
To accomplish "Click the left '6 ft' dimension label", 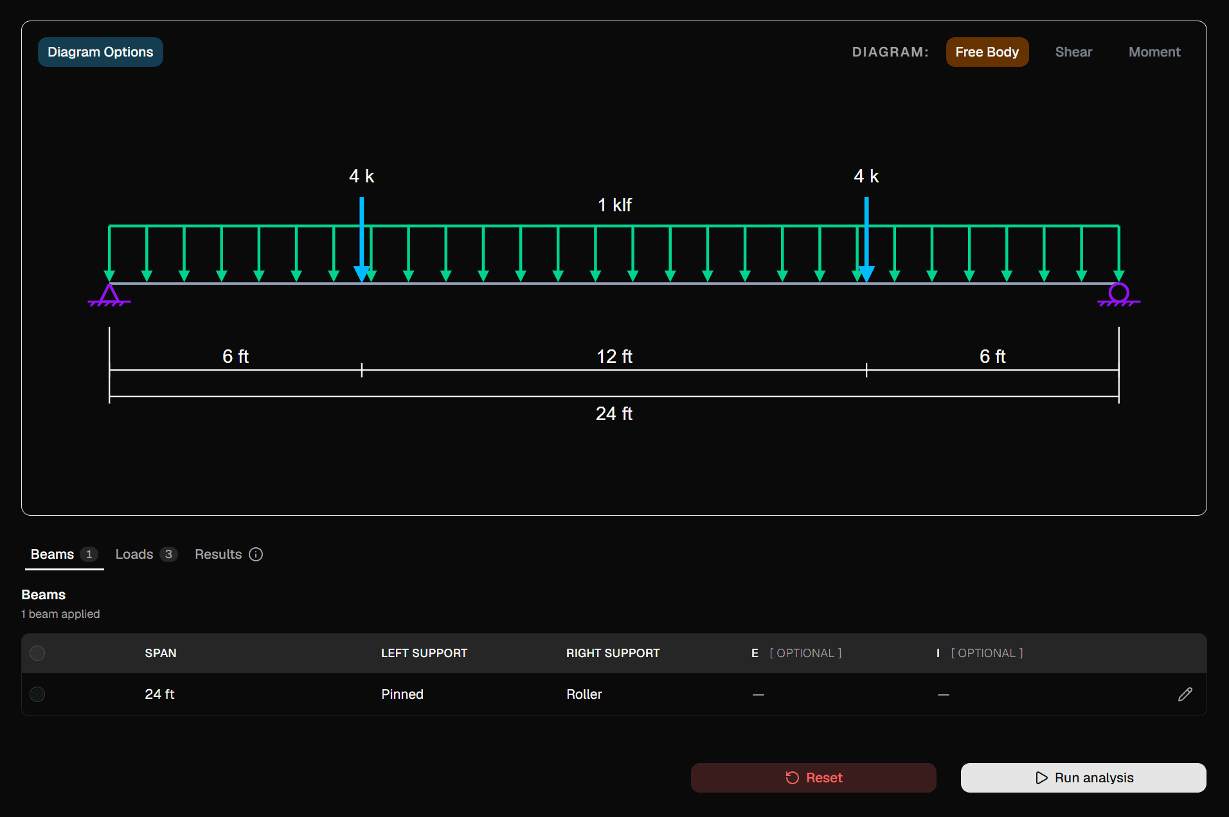I will (x=235, y=356).
